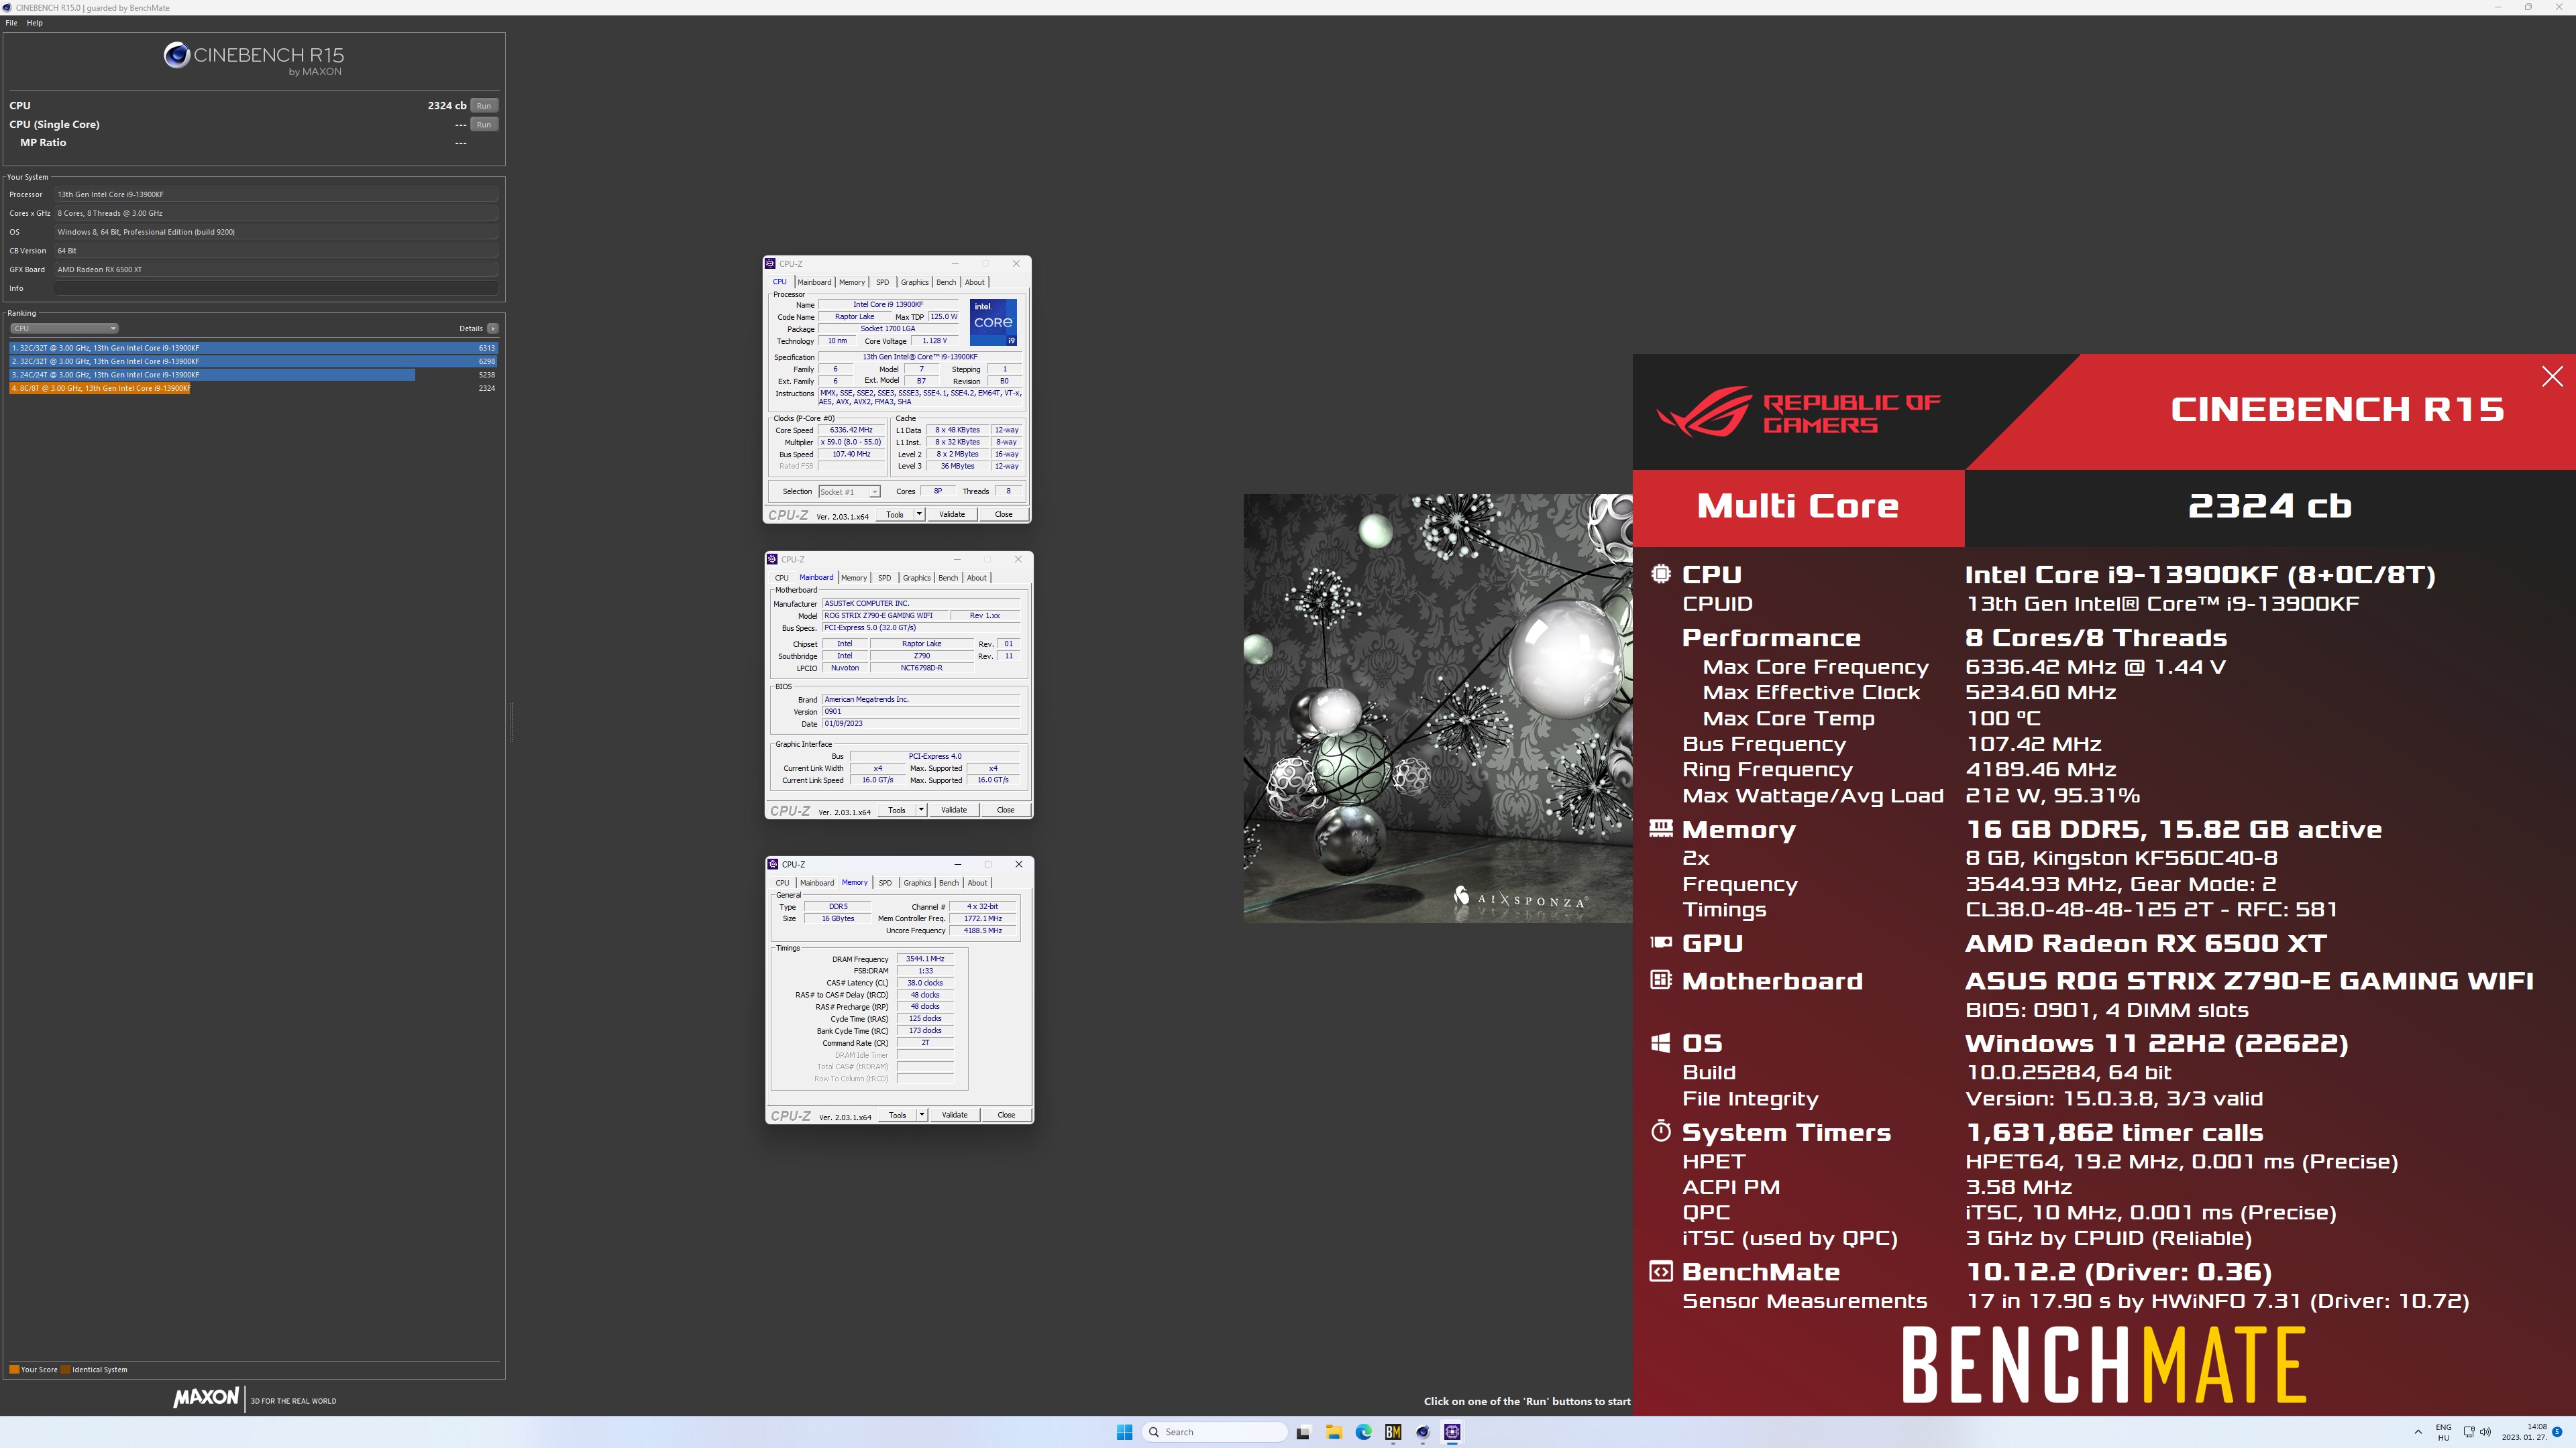Image resolution: width=2576 pixels, height=1448 pixels.
Task: Click Validate in middle CPU-Z Mainboard window
Action: click(x=954, y=810)
